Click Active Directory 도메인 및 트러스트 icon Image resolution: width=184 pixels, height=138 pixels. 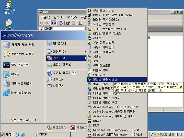89,107
